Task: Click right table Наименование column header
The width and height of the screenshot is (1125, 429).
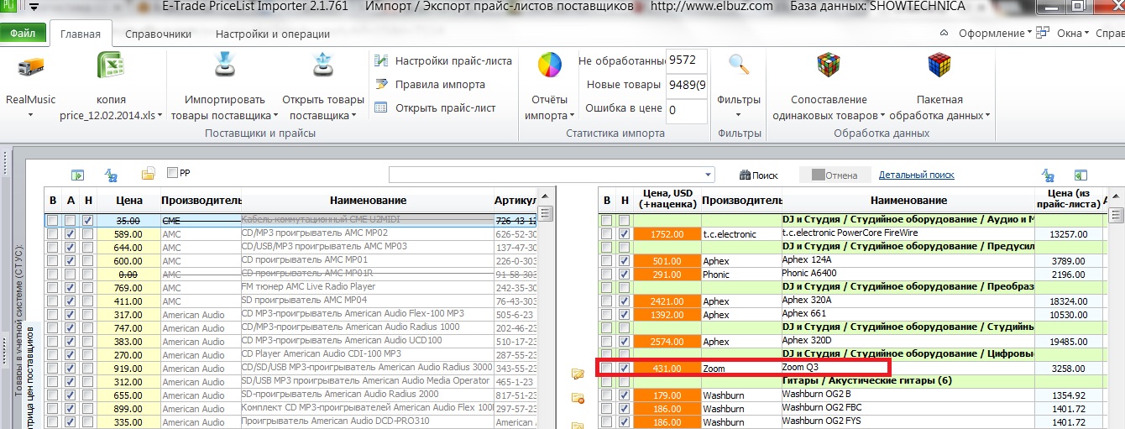Action: [x=908, y=201]
